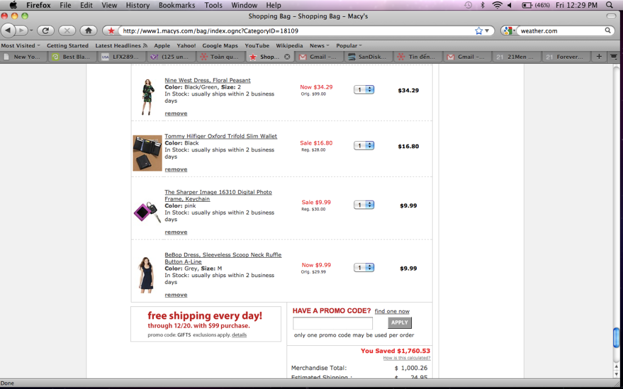Open a new tab with the plus icon
Image resolution: width=623 pixels, height=389 pixels.
coord(599,57)
